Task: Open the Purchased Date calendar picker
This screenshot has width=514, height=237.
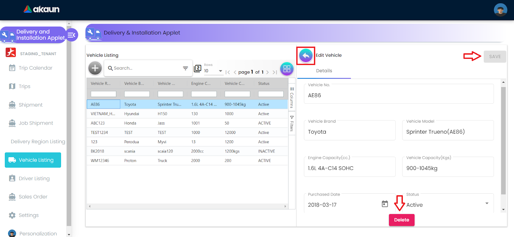Action: pos(385,204)
